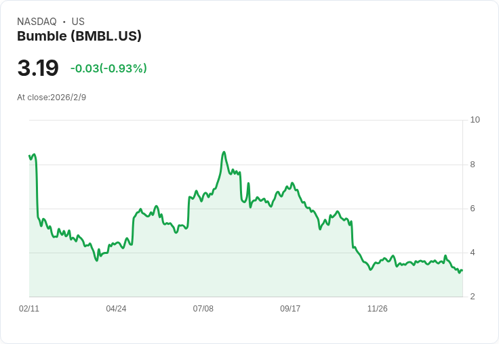Select the 04/24 date on x-axis
This screenshot has height=344, width=499.
pyautogui.click(x=116, y=309)
